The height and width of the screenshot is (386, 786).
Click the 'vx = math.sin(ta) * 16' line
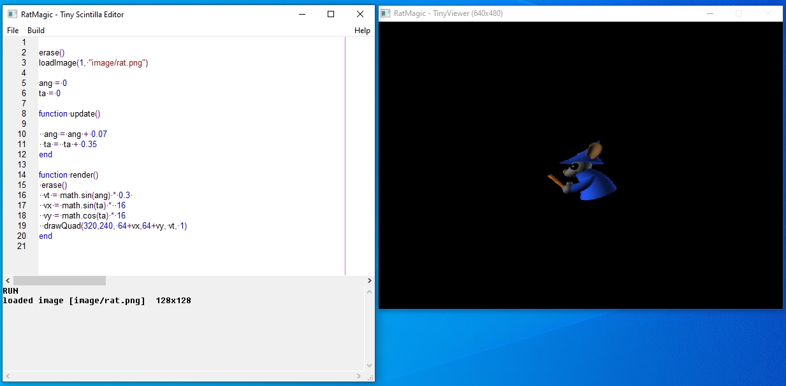click(84, 205)
